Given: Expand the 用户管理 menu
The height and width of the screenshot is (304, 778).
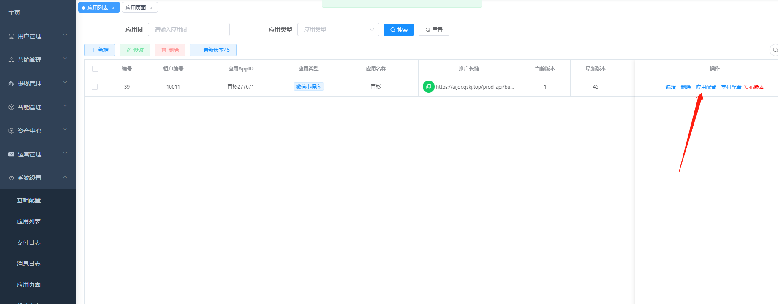Looking at the screenshot, I should (65, 35).
